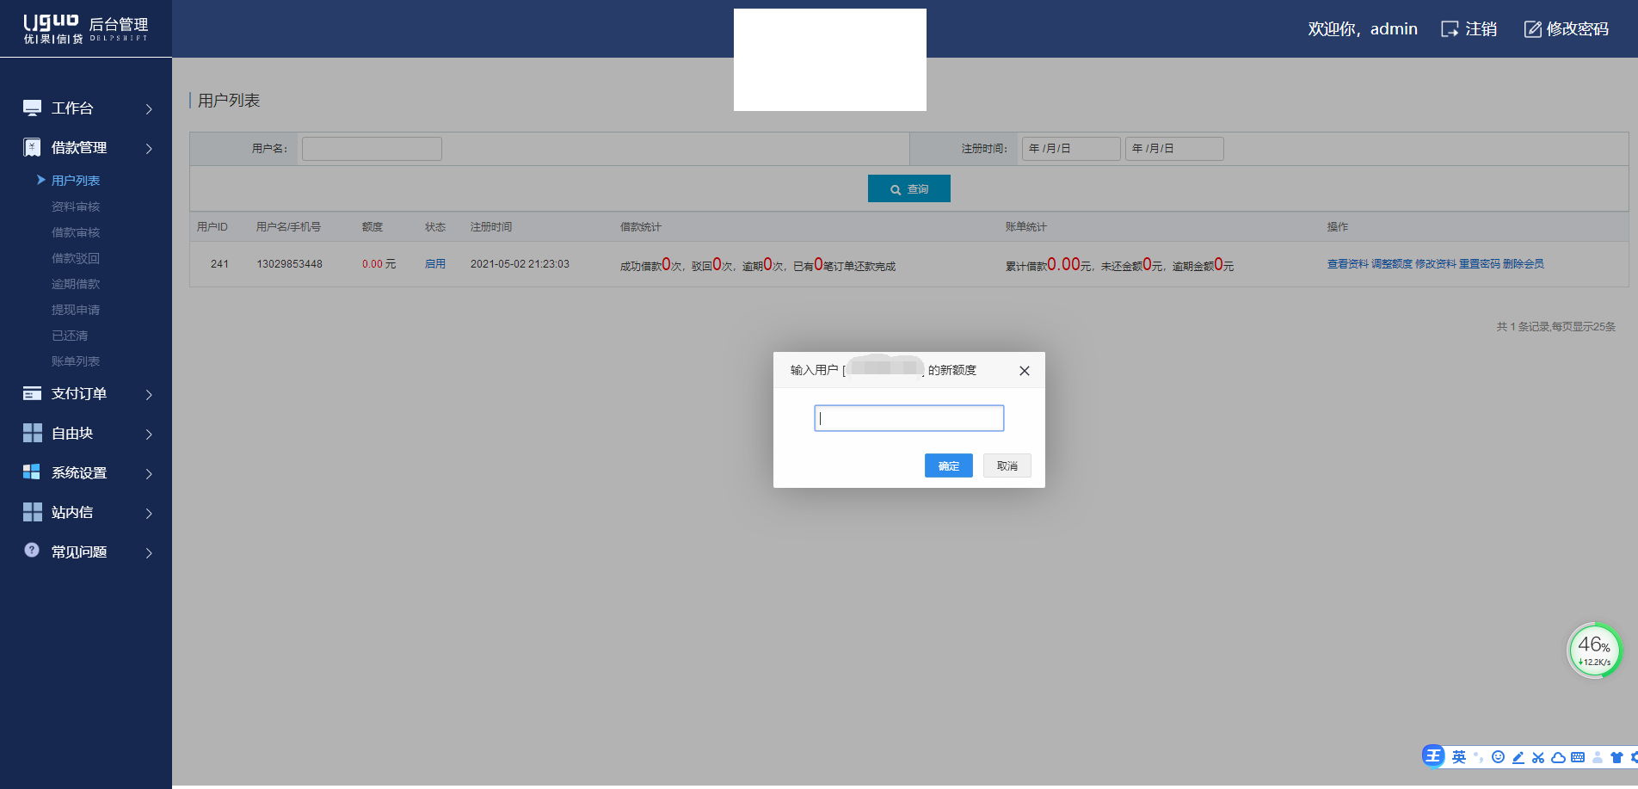Open the 账单列表 submenu item
This screenshot has width=1638, height=789.
pyautogui.click(x=76, y=361)
